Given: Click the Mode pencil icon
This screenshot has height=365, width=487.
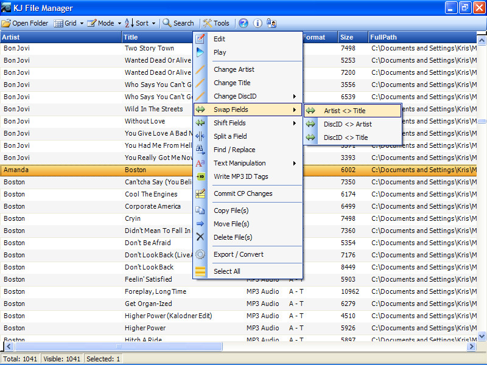Looking at the screenshot, I should (92, 23).
